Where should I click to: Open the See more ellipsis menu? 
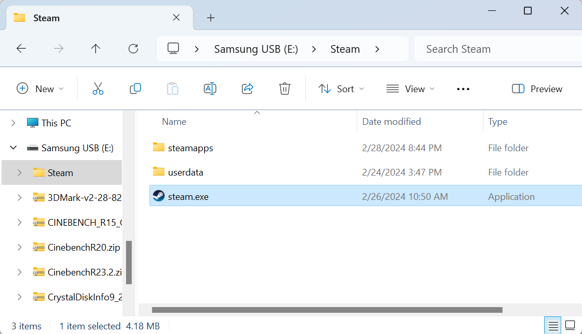[463, 89]
